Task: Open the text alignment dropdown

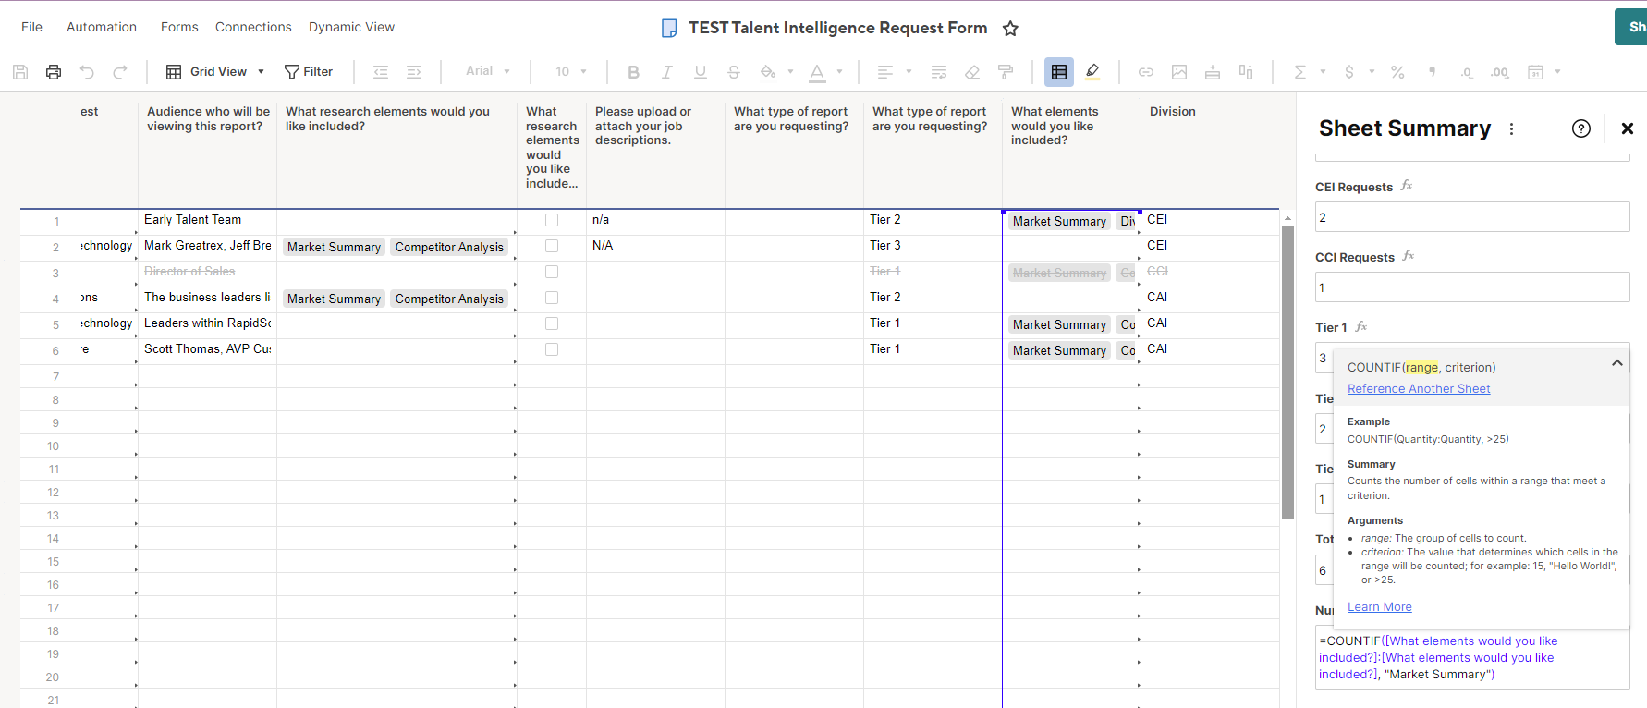Action: coord(894,72)
